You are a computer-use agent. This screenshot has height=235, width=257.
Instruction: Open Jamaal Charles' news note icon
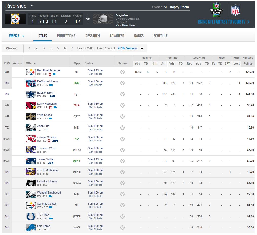(x=49, y=141)
